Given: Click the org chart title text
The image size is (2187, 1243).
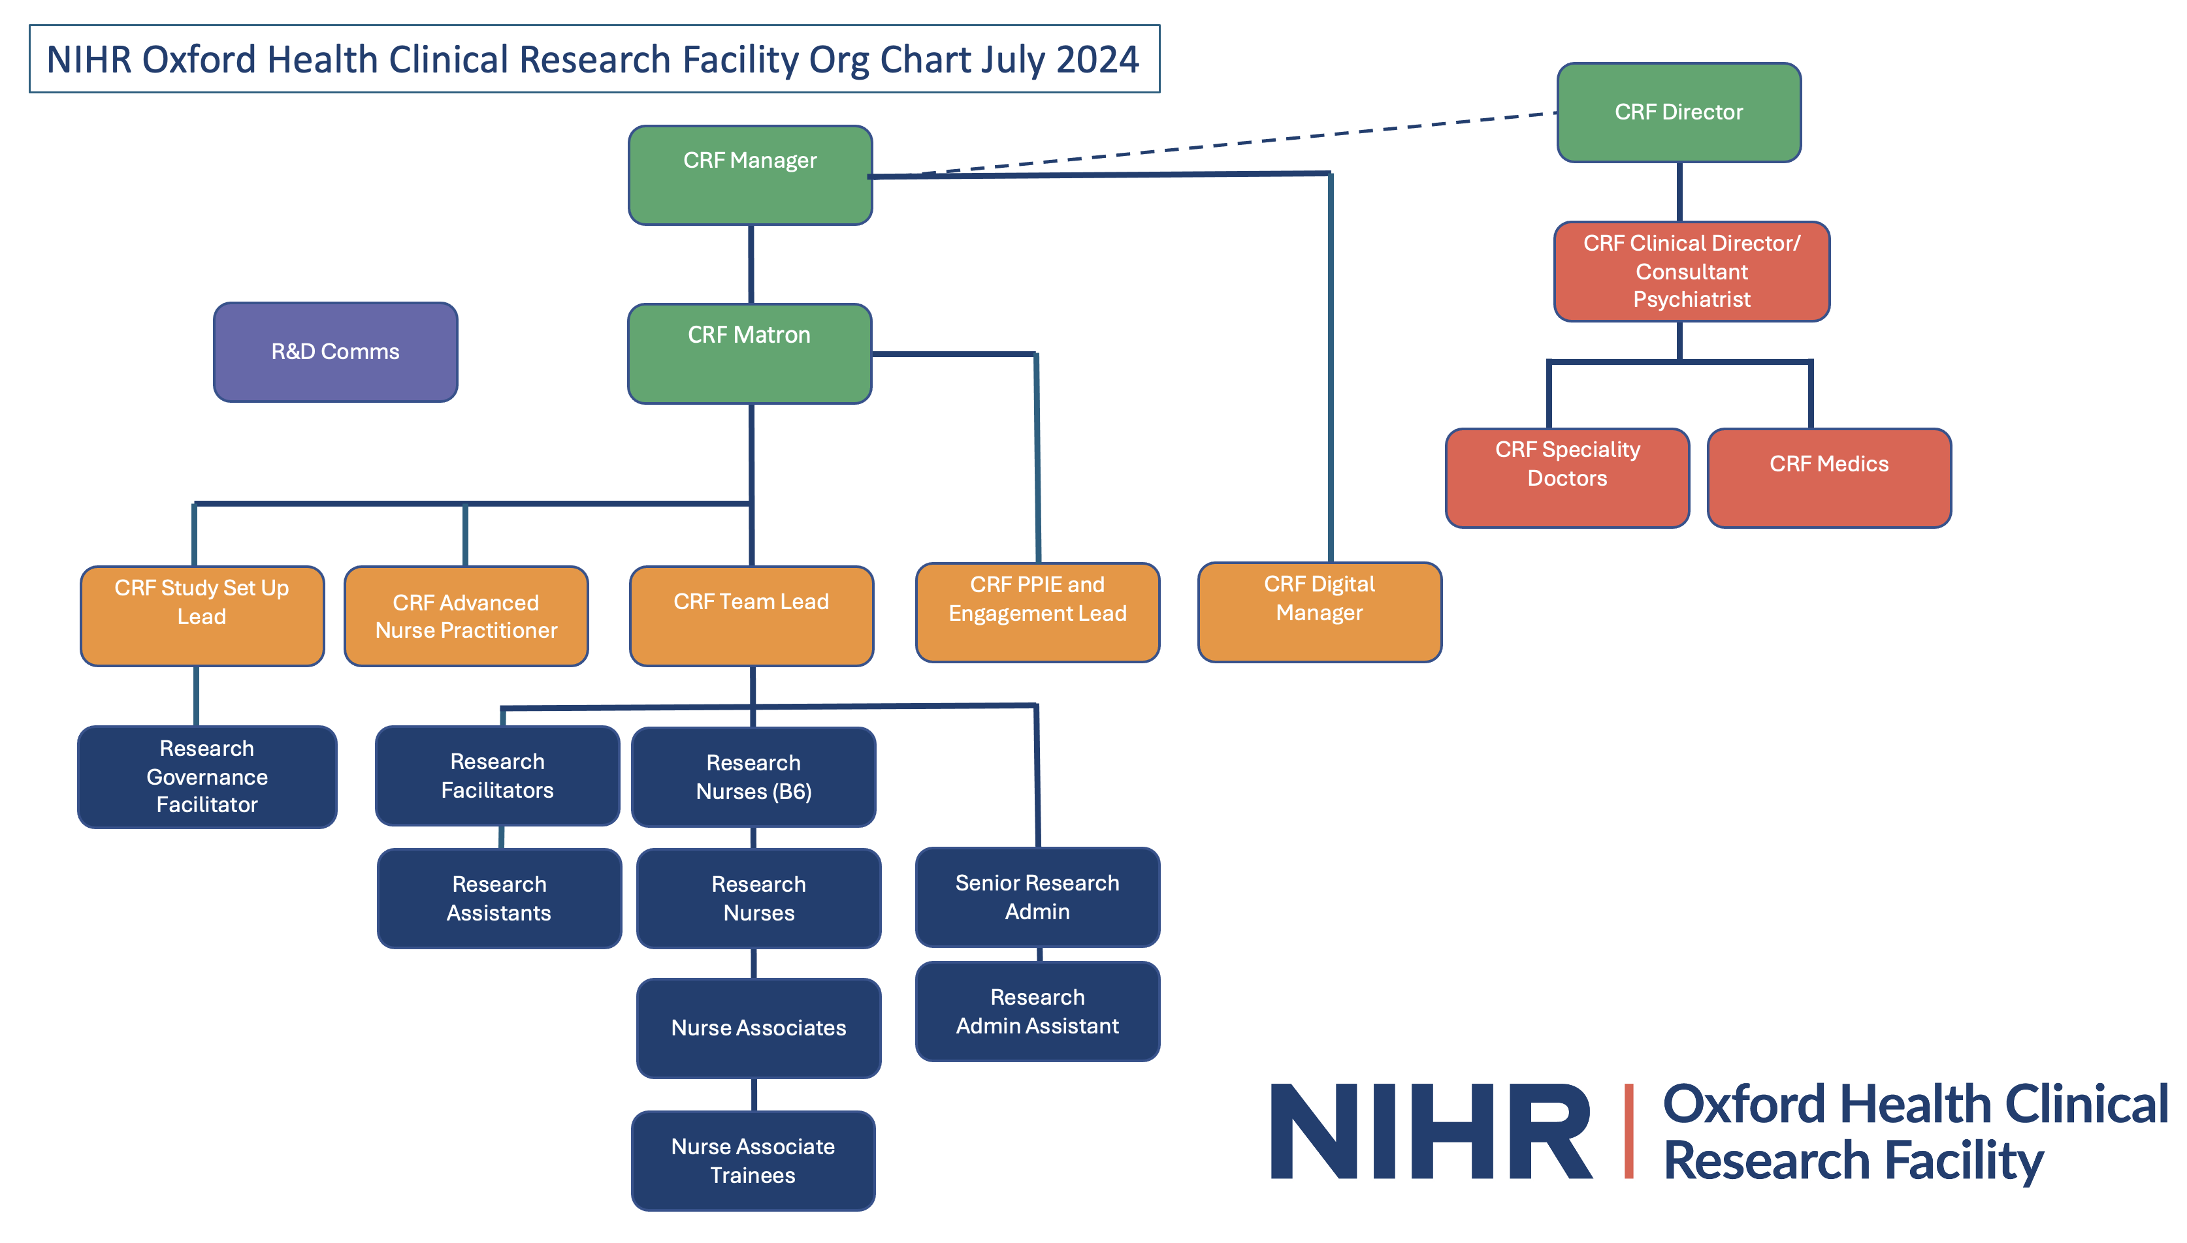Looking at the screenshot, I should 592,59.
